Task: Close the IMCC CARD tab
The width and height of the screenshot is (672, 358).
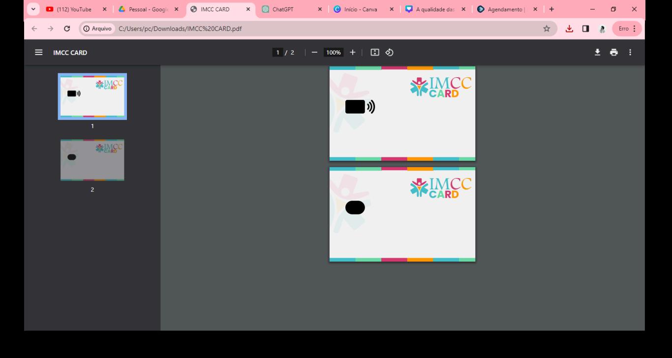Action: pyautogui.click(x=248, y=9)
